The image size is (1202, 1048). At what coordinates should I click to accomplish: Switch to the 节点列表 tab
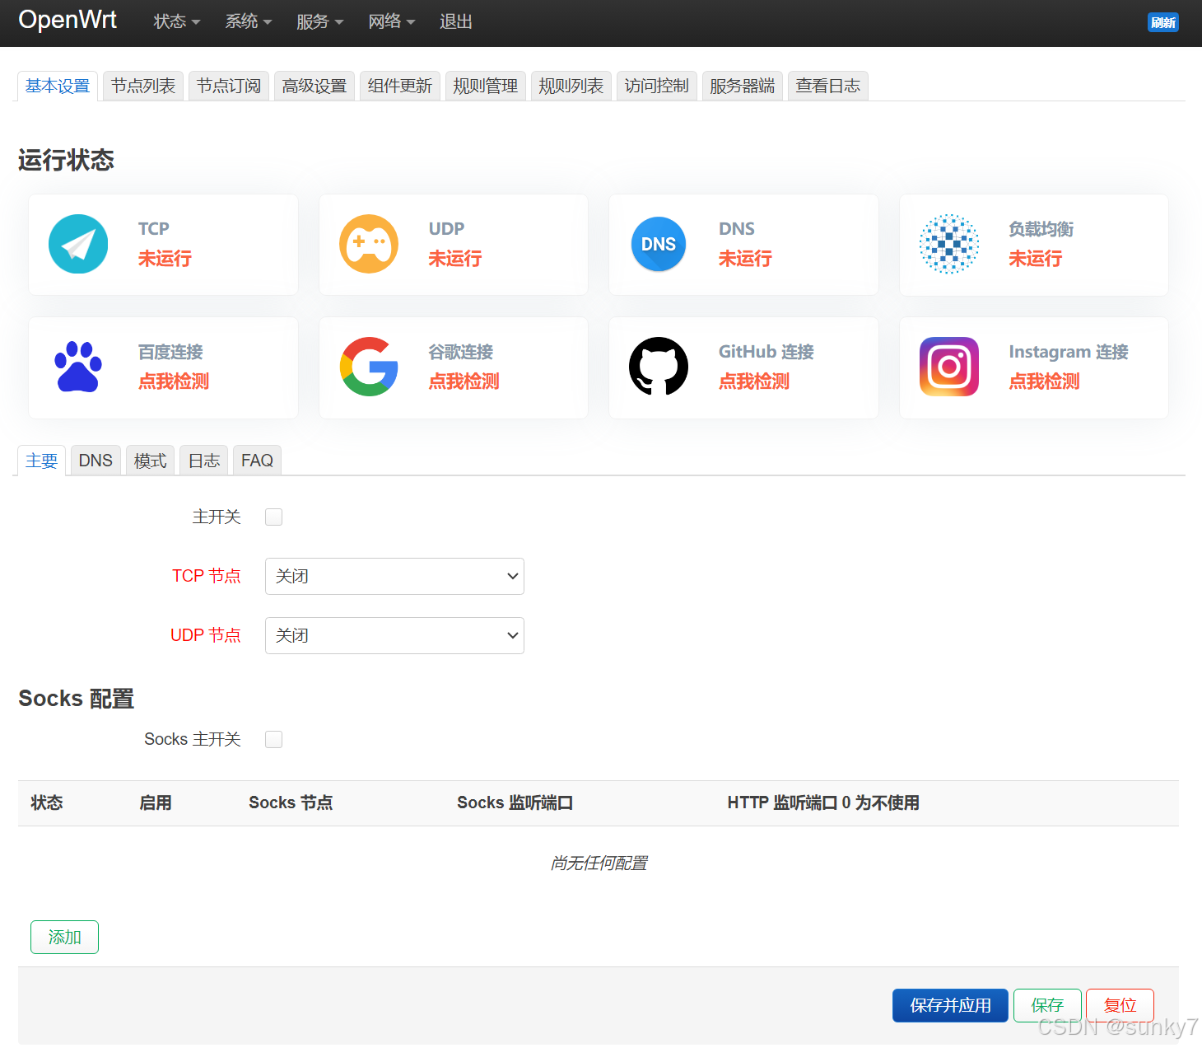coord(143,86)
